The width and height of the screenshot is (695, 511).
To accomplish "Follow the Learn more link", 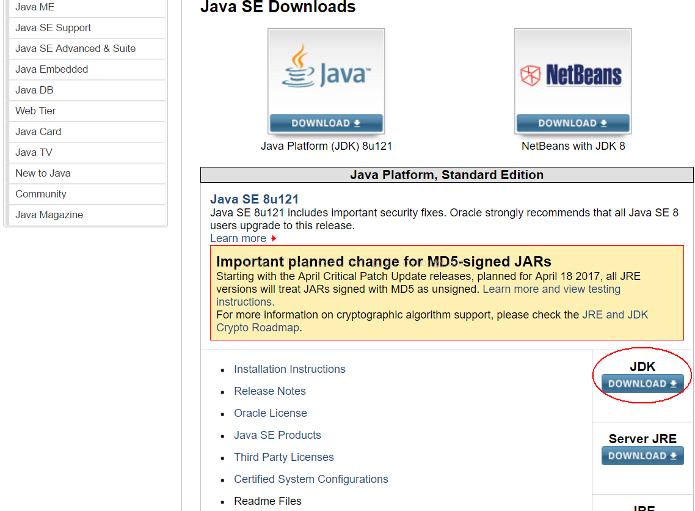I will (238, 238).
